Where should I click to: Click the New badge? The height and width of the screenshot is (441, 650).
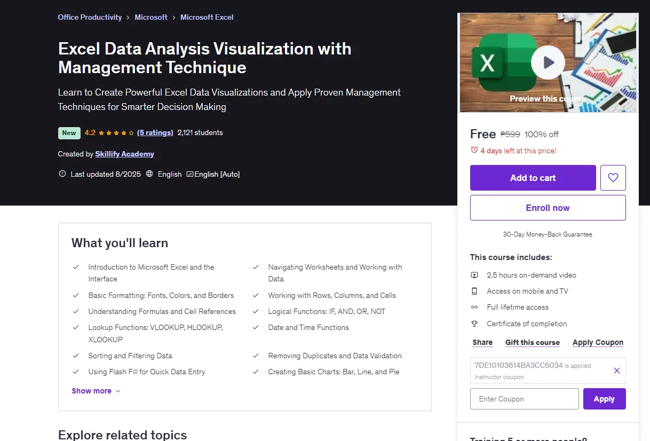[69, 133]
